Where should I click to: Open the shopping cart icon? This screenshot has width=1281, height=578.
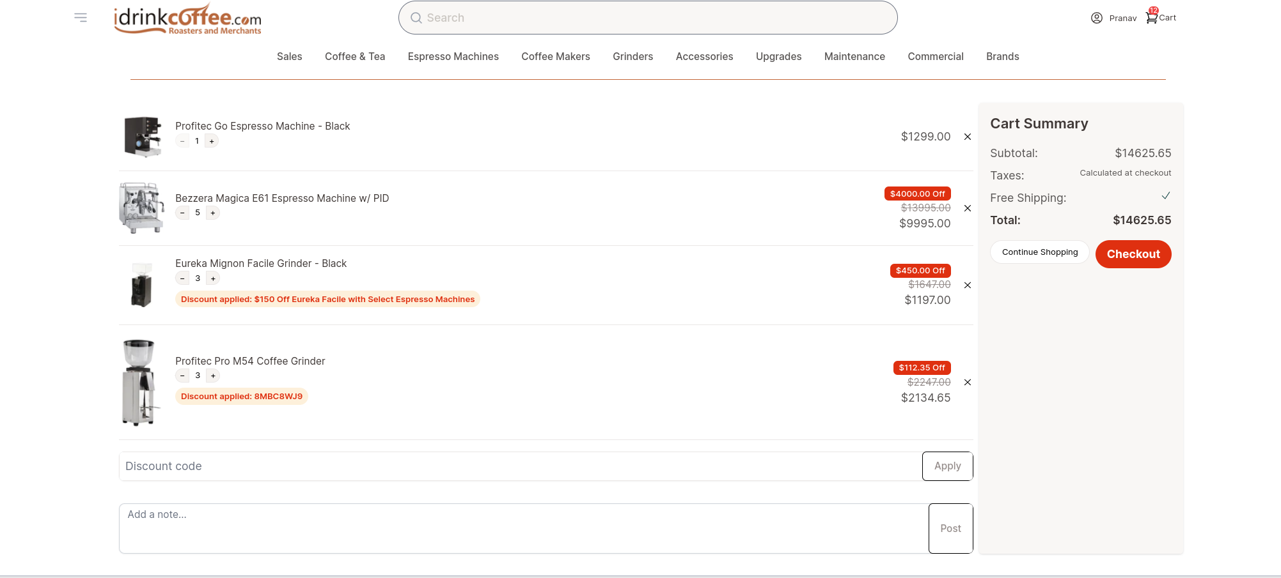pyautogui.click(x=1151, y=17)
